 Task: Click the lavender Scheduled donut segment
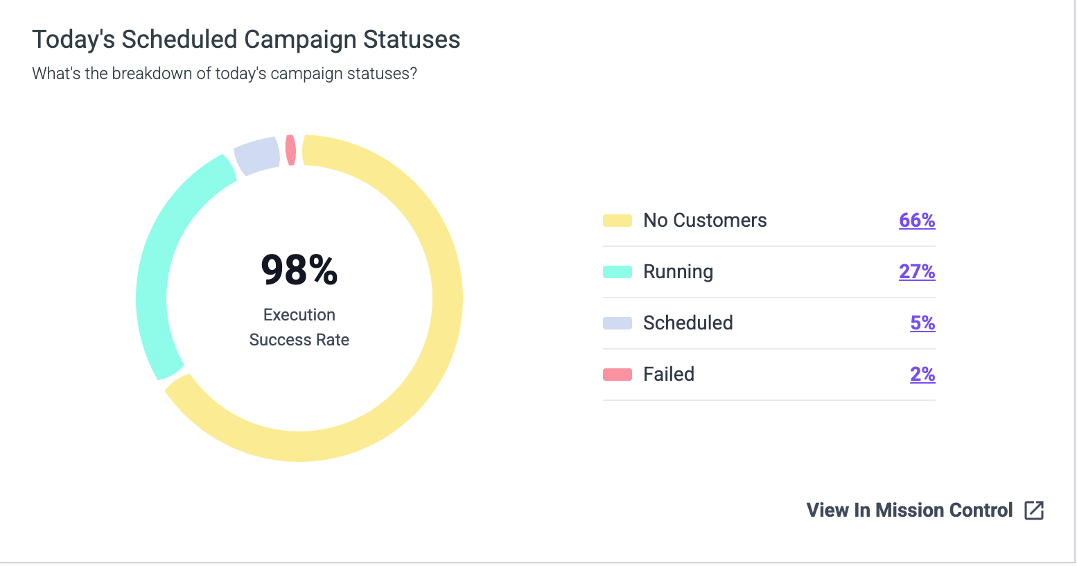(x=256, y=155)
